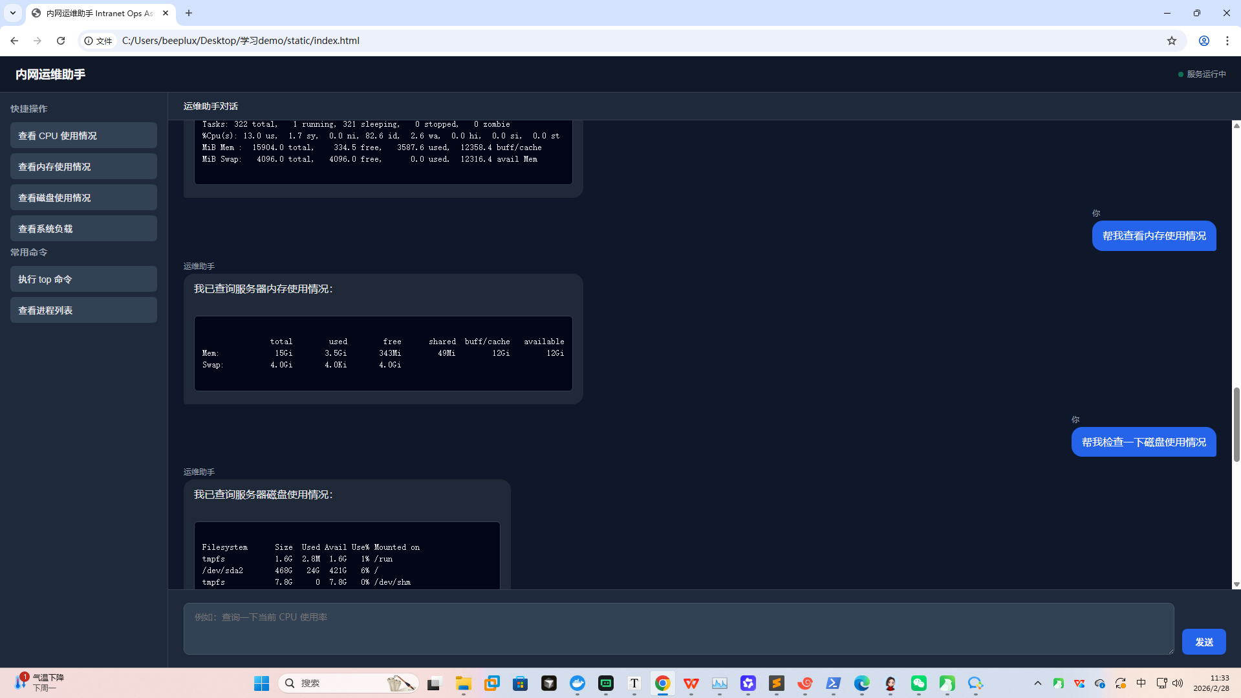1241x698 pixels.
Task: Reload the current page
Action: coord(61,41)
